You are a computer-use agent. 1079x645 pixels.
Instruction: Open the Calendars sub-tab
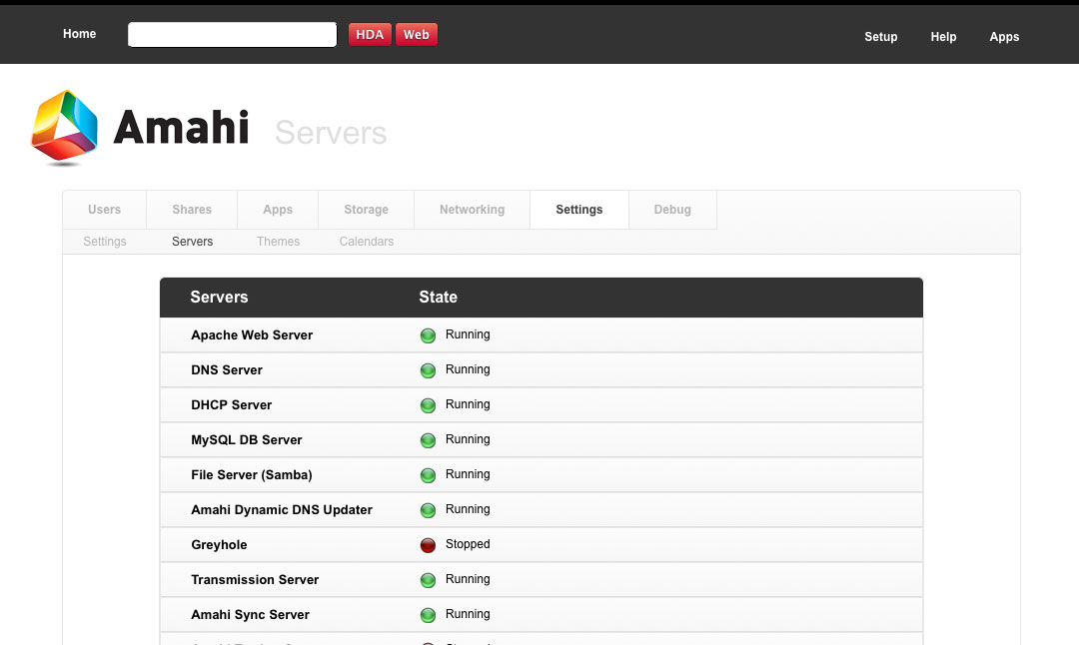coord(366,242)
